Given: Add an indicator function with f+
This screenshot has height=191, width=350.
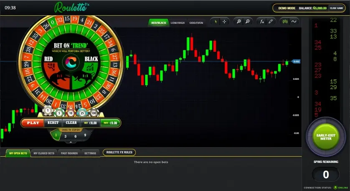Looking at the screenshot, I should [262, 22].
